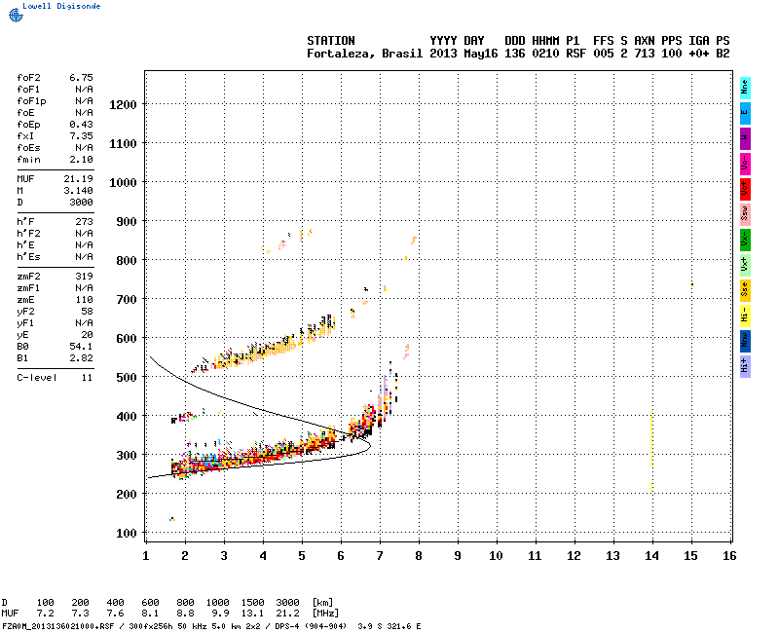Click the B1 value 2.82
The width and height of the screenshot is (779, 633).
click(x=81, y=358)
